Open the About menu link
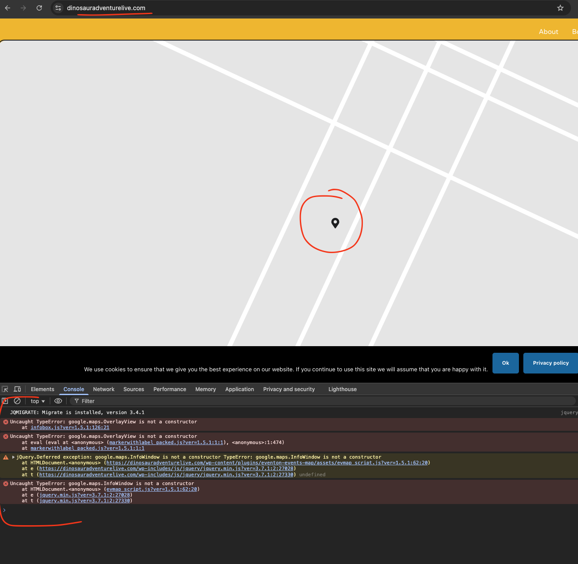This screenshot has height=564, width=578. coord(548,32)
